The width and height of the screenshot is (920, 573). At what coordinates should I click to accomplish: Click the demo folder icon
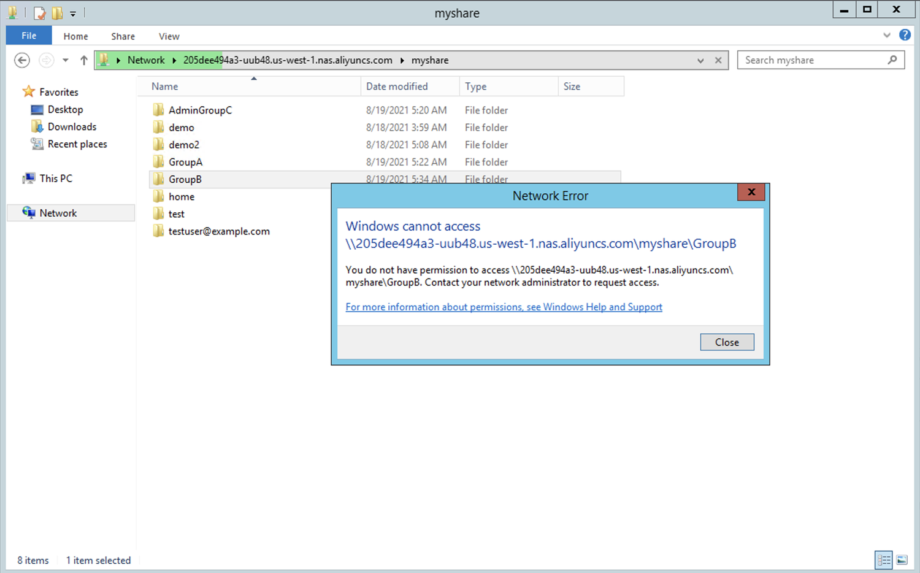tap(158, 127)
